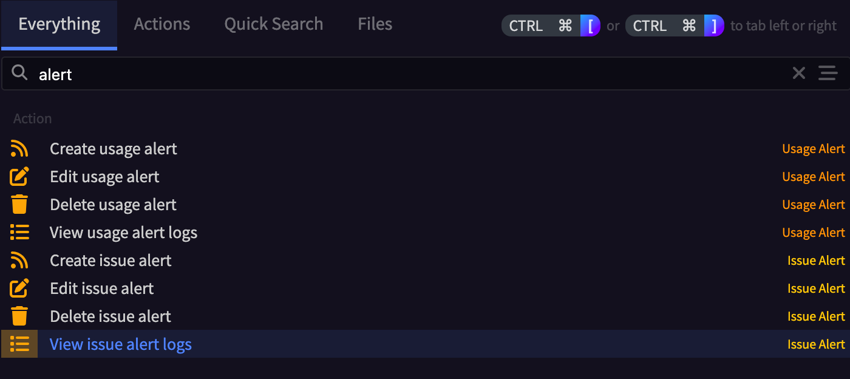Image resolution: width=850 pixels, height=379 pixels.
Task: Click the magnifying glass search icon
Action: click(x=19, y=73)
